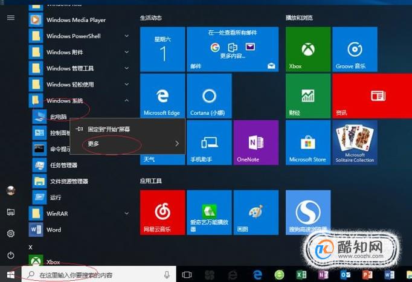This screenshot has width=412, height=282.
Task: Click the Power button icon
Action: [11, 255]
